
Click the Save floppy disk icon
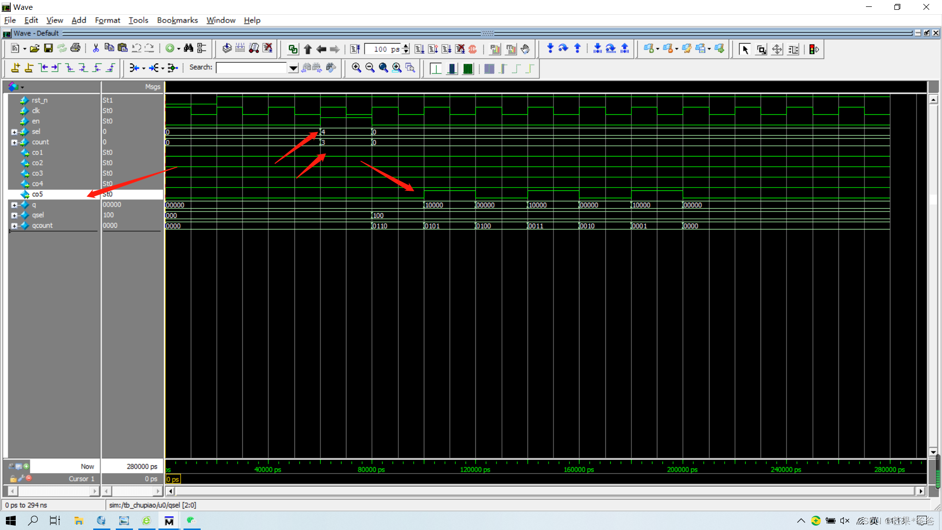click(x=48, y=48)
